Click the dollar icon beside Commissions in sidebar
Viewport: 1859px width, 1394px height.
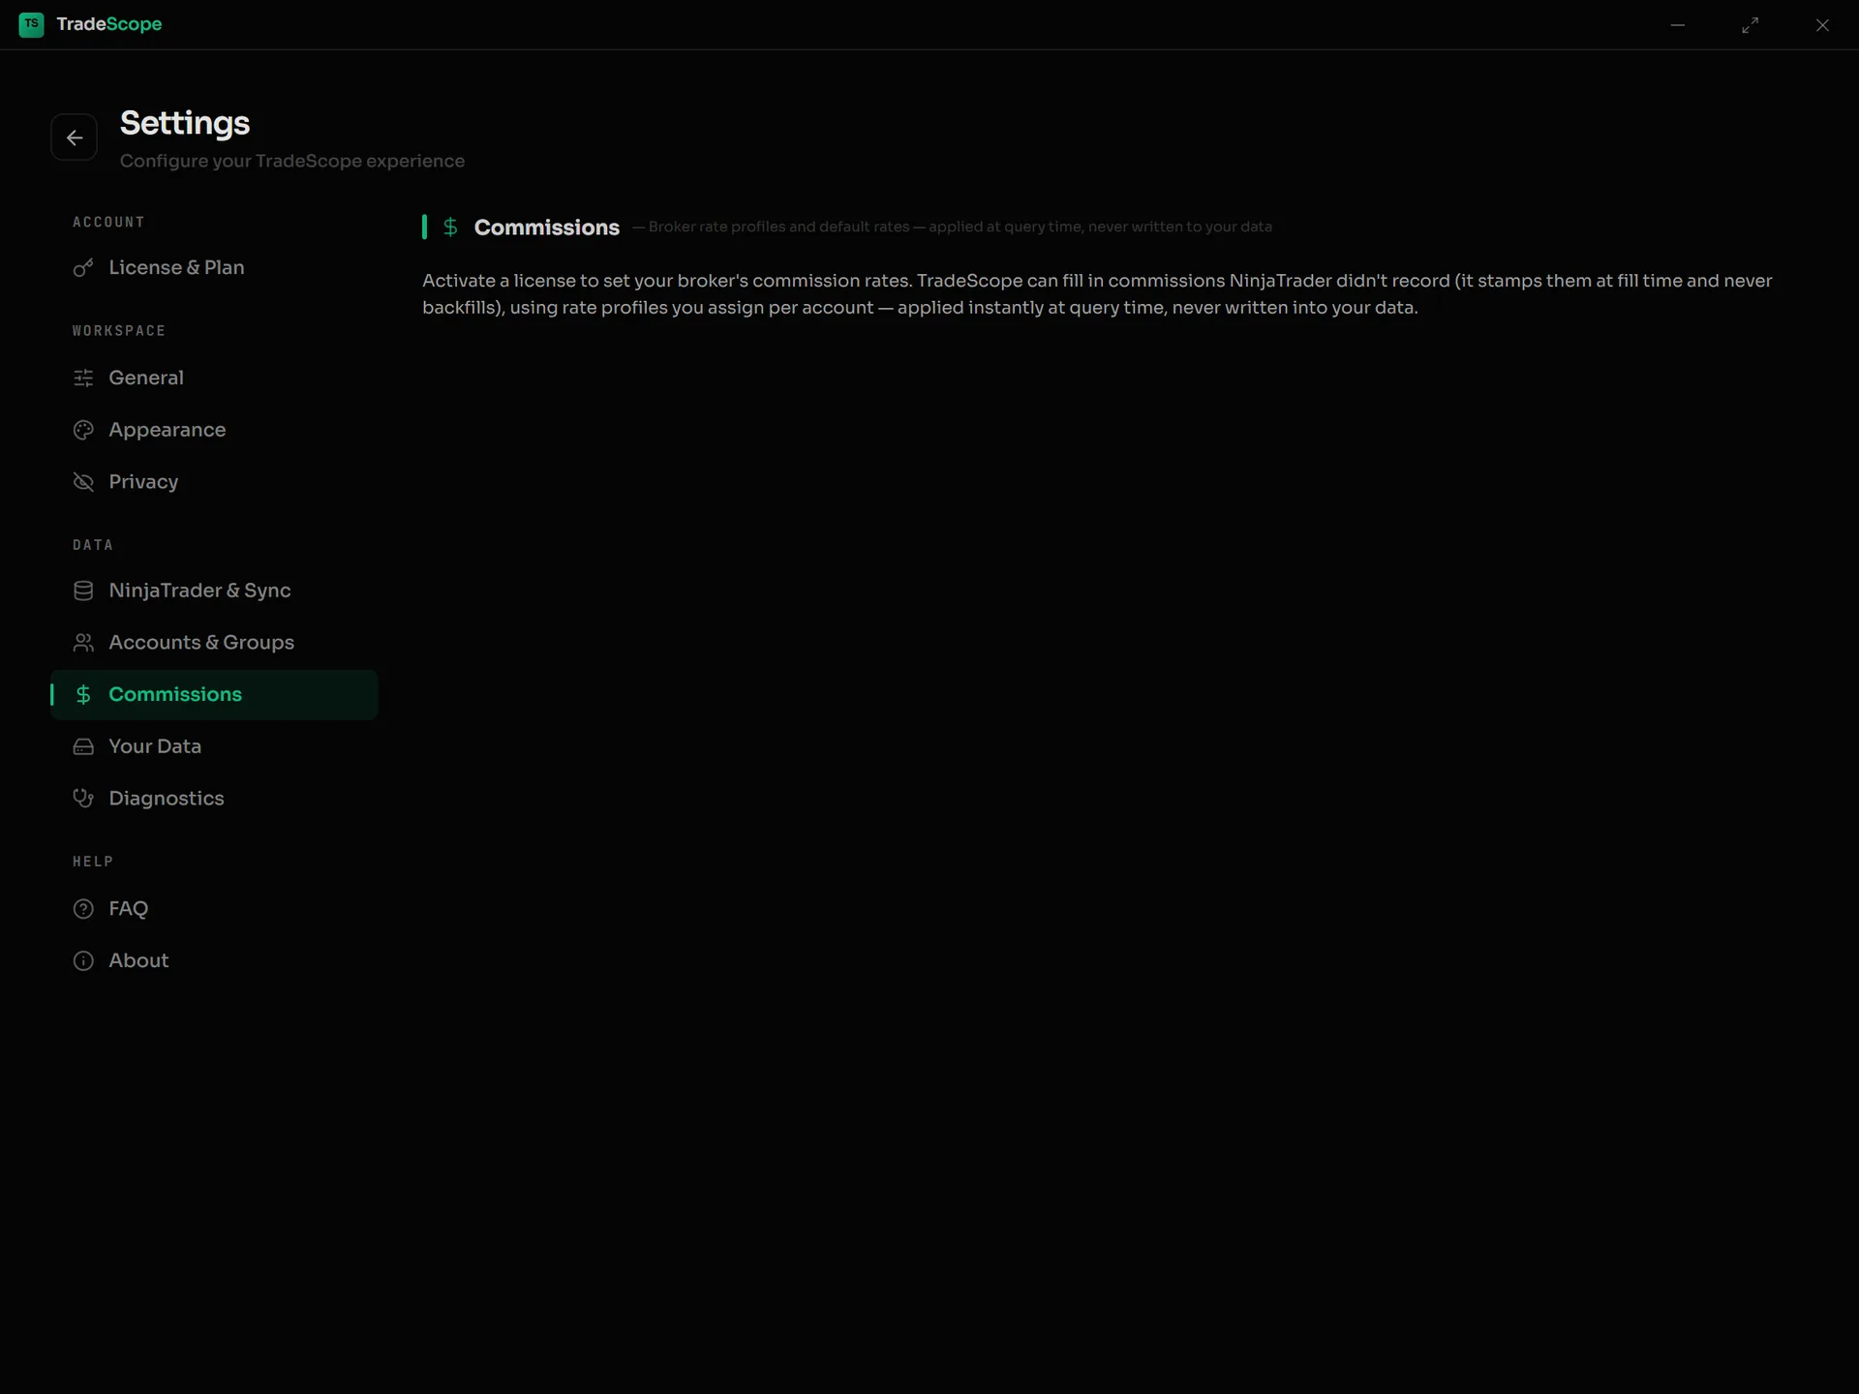tap(83, 694)
